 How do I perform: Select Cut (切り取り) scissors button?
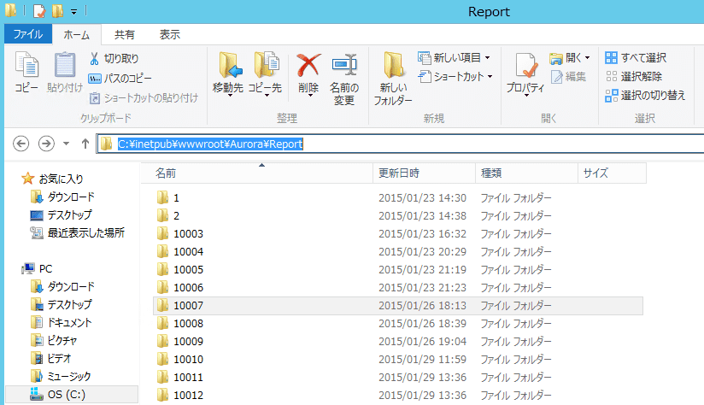click(114, 58)
